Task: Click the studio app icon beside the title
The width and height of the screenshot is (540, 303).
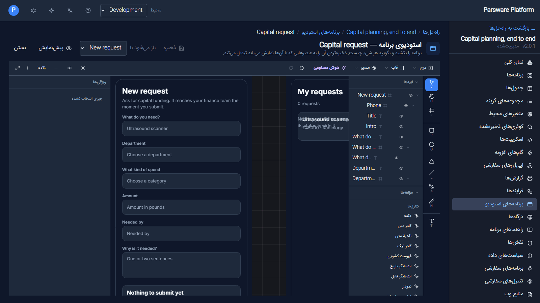Action: click(x=433, y=48)
